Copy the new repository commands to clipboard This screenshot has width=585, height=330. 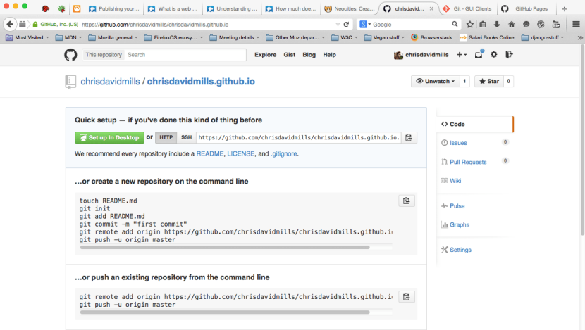tap(406, 201)
